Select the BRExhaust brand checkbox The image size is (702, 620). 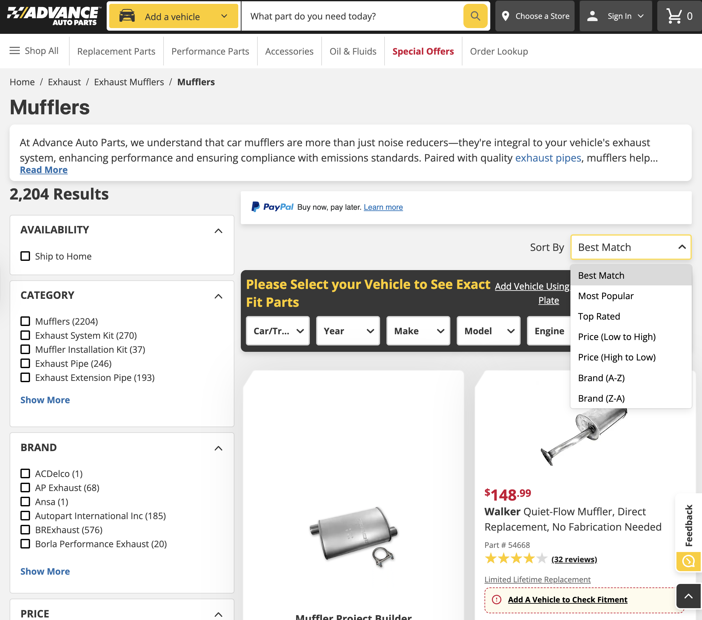[x=25, y=530]
